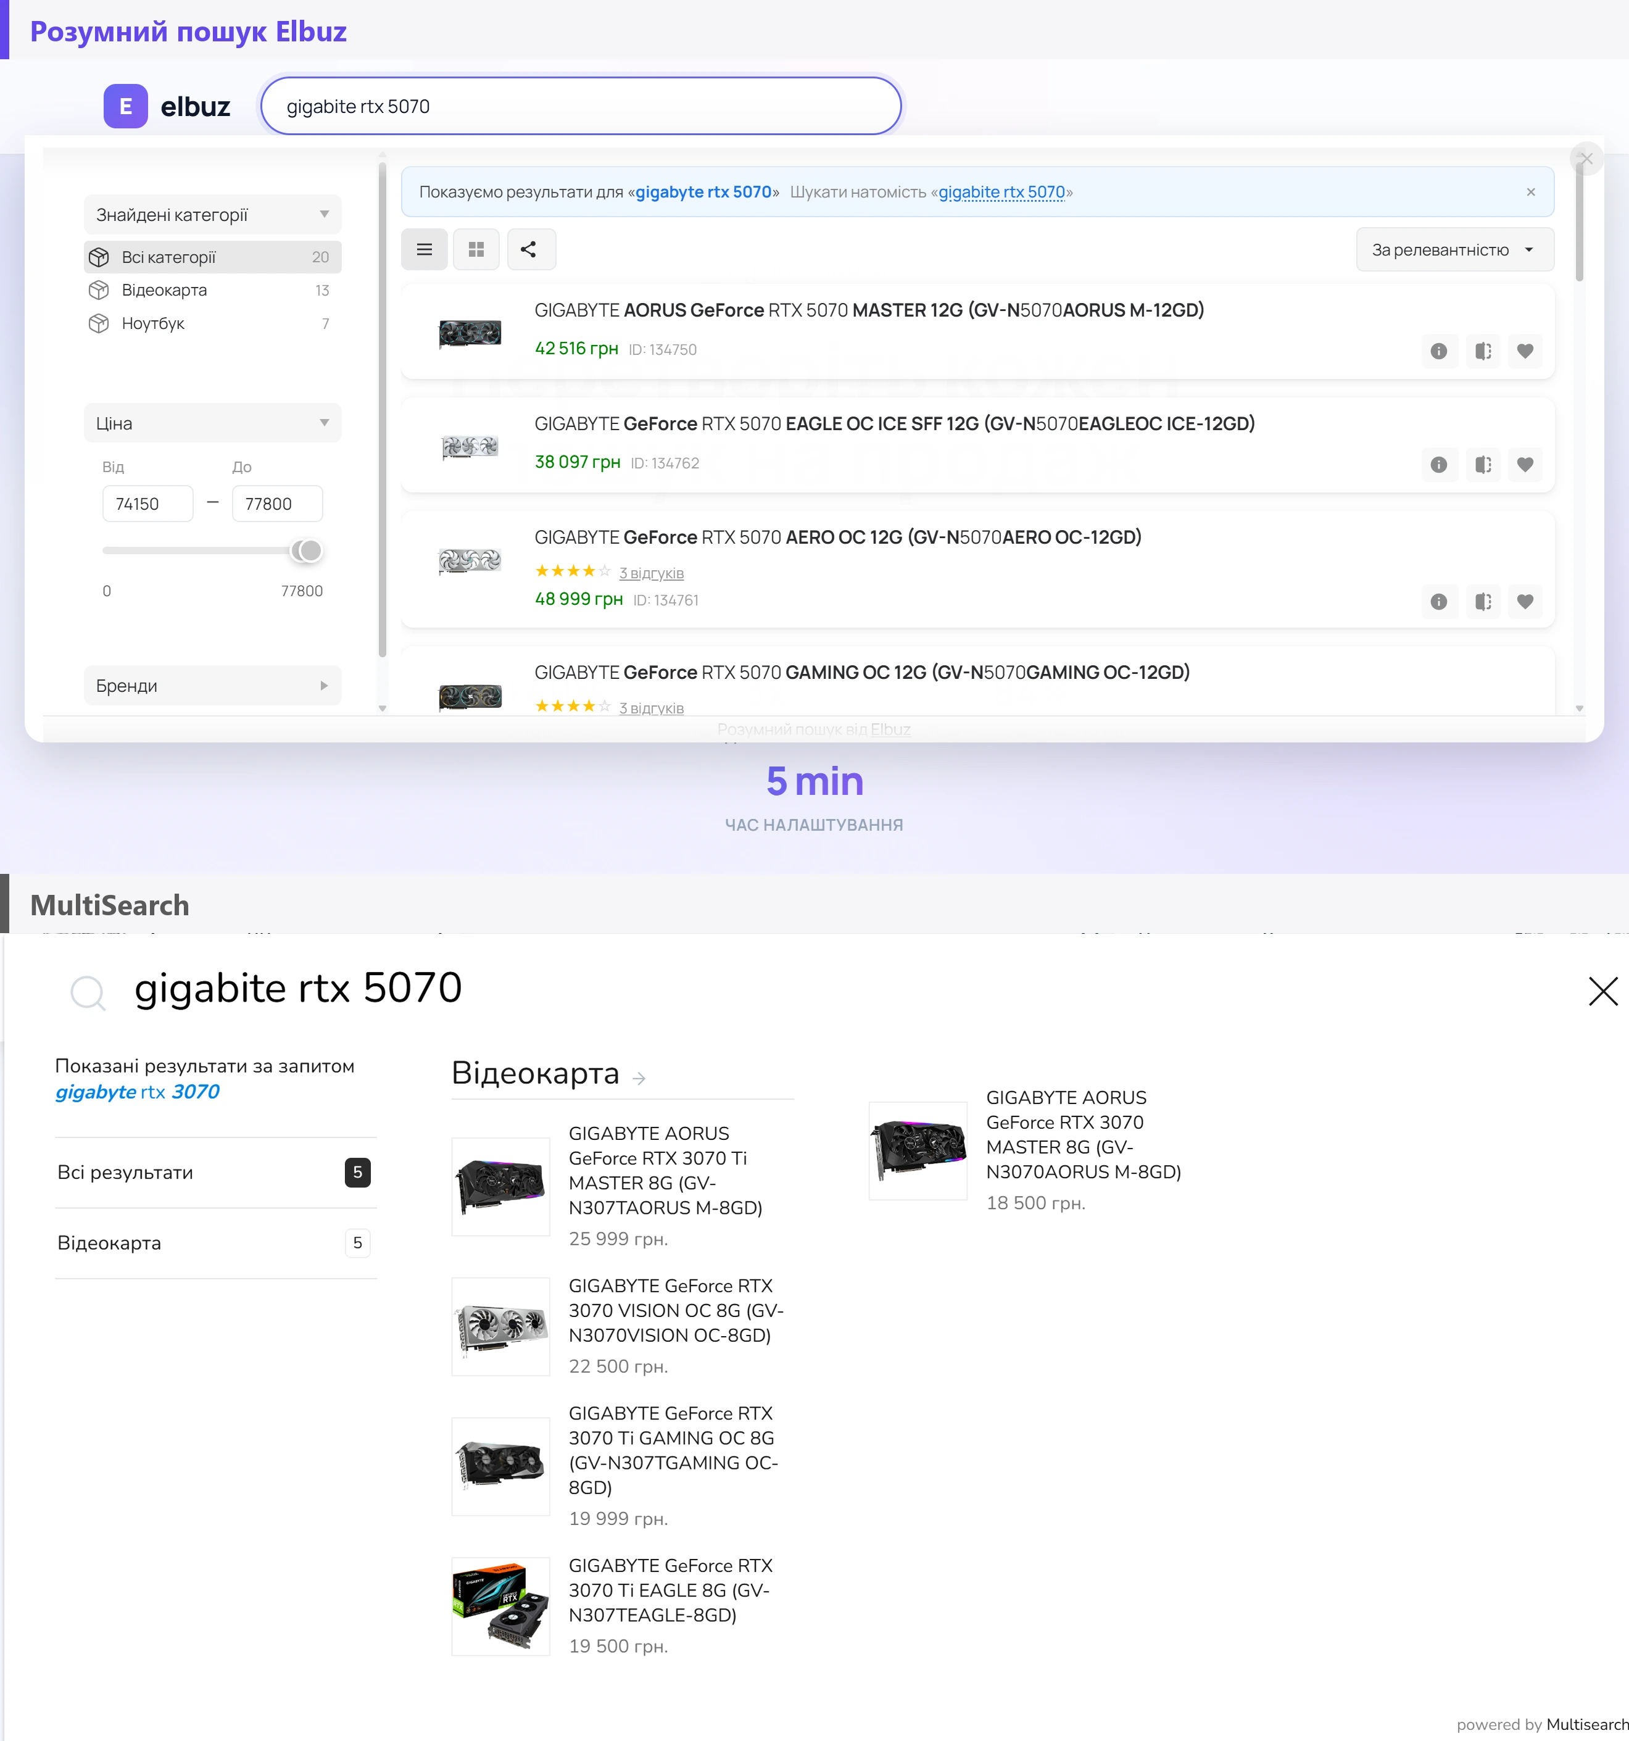Close the Elbuz search results popup
1629x1741 pixels.
[x=1586, y=159]
